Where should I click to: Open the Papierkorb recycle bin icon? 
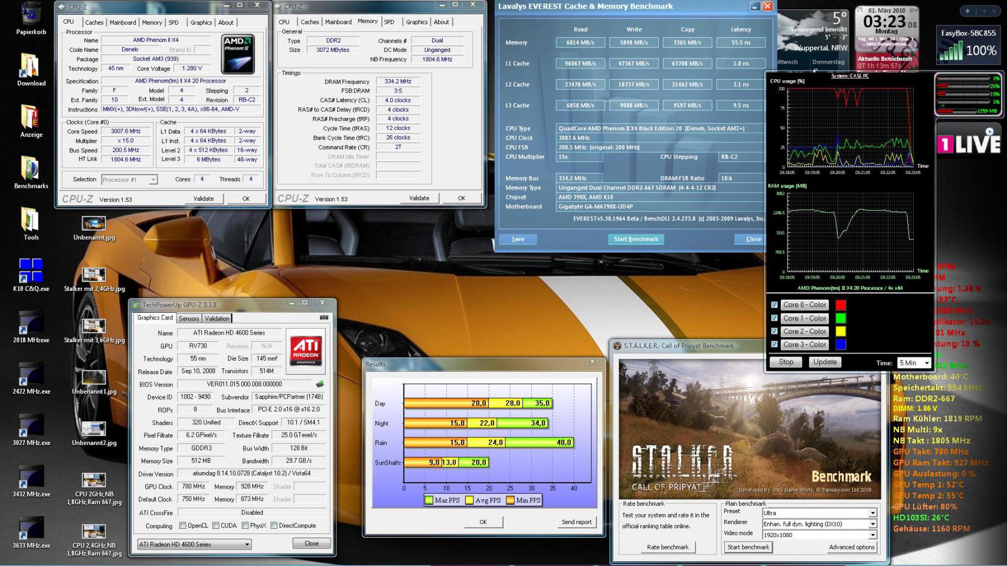click(31, 18)
